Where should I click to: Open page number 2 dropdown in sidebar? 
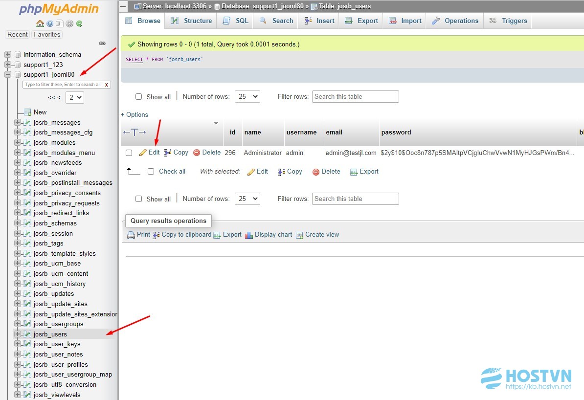pyautogui.click(x=75, y=98)
